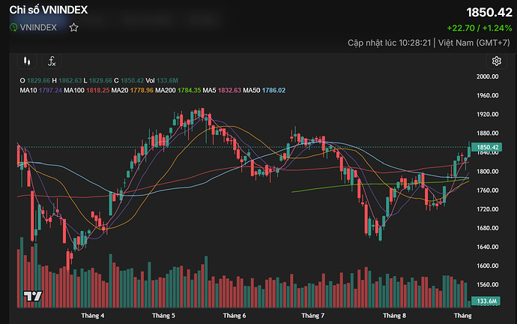Click the 'Cập nhật lúc 10:28:21' timestamp
Image resolution: width=517 pixels, height=324 pixels.
pyautogui.click(x=389, y=43)
